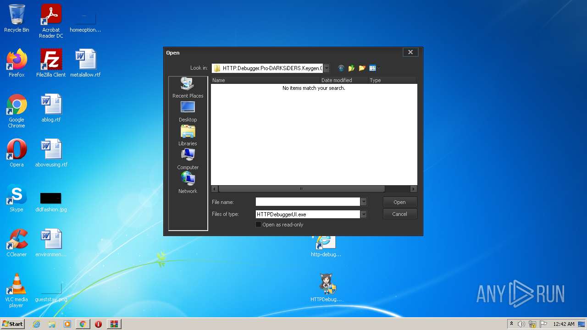Screen dimensions: 587x330
Task: Select the HTTPDebug... anime-icon executable
Action: click(x=326, y=288)
